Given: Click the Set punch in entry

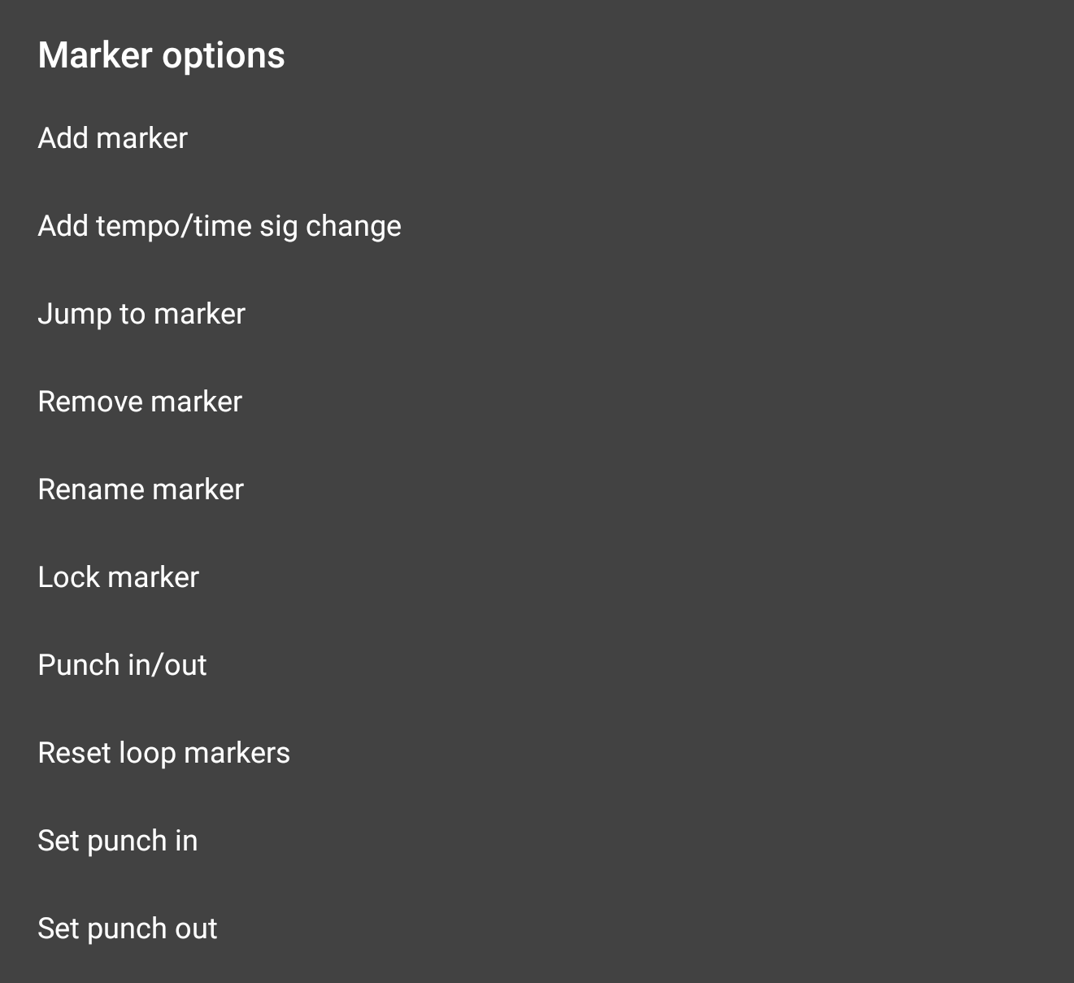Looking at the screenshot, I should pyautogui.click(x=118, y=841).
